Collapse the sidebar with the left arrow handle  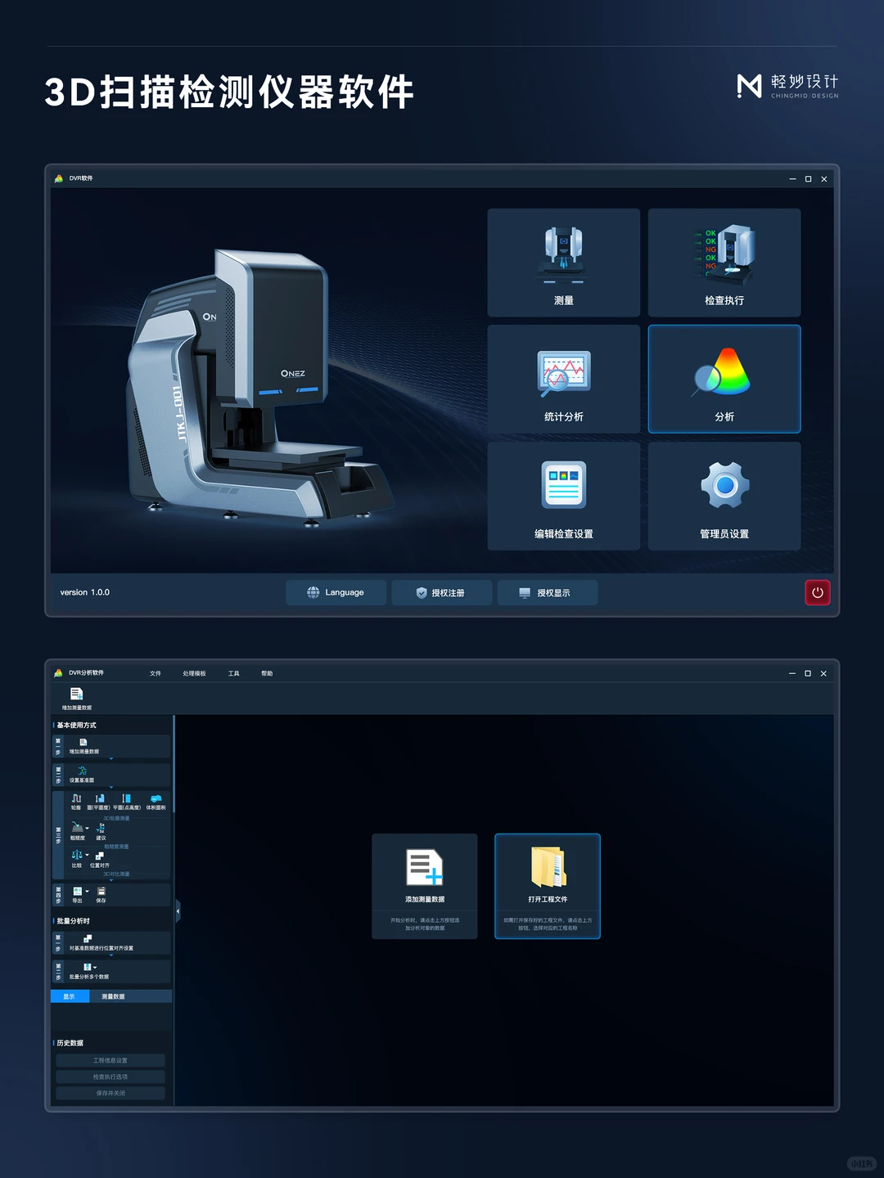pyautogui.click(x=178, y=910)
